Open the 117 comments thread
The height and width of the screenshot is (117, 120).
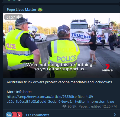pyautogui.click(x=37, y=115)
